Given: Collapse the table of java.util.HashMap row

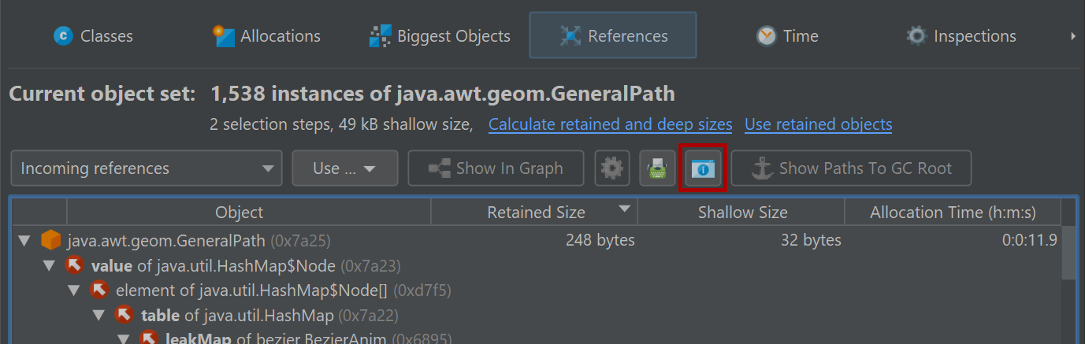Looking at the screenshot, I should (x=99, y=316).
